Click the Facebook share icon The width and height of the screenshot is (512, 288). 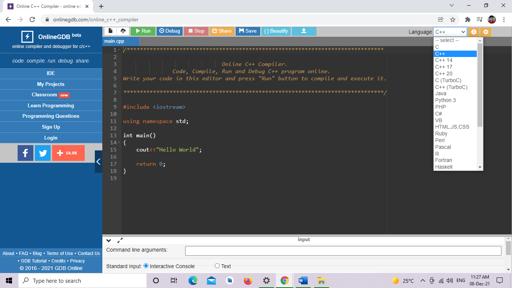[x=25, y=153]
